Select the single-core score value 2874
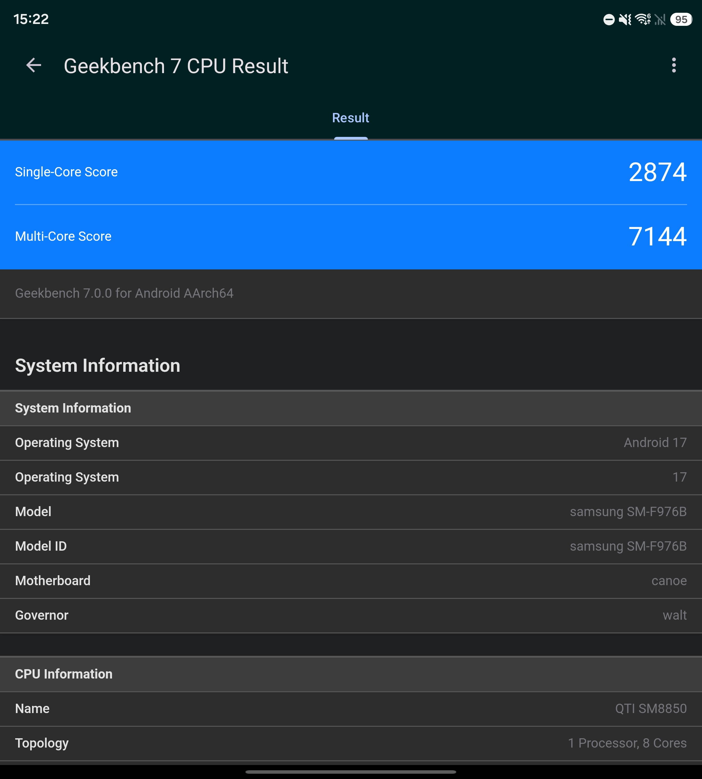 (x=658, y=172)
